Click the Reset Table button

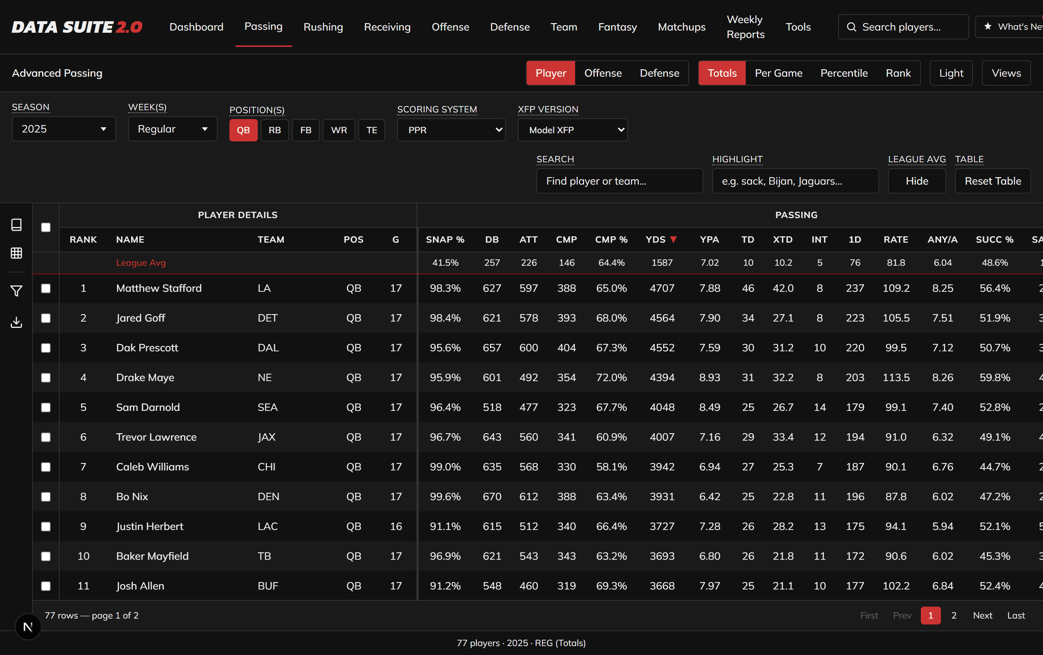[x=993, y=181]
